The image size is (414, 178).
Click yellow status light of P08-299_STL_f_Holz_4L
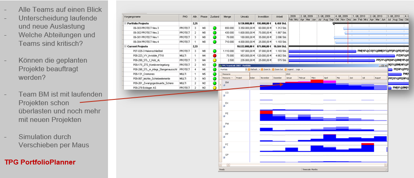215,60
